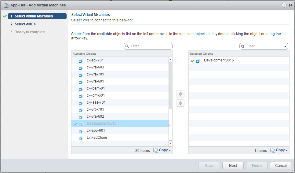Click the VM icon next to LinkedClone

(81, 138)
